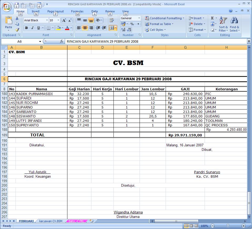
Task: Switch to Page Layout view button
Action: coord(191,226)
